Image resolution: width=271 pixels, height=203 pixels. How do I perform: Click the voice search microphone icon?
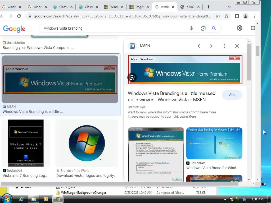191,28
